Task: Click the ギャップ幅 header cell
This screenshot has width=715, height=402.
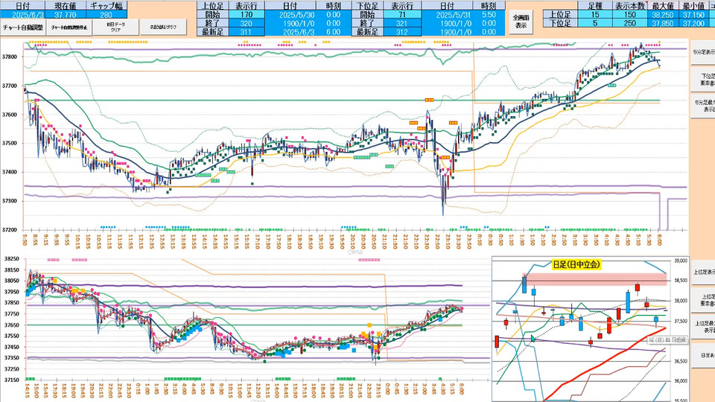Action: pos(106,6)
